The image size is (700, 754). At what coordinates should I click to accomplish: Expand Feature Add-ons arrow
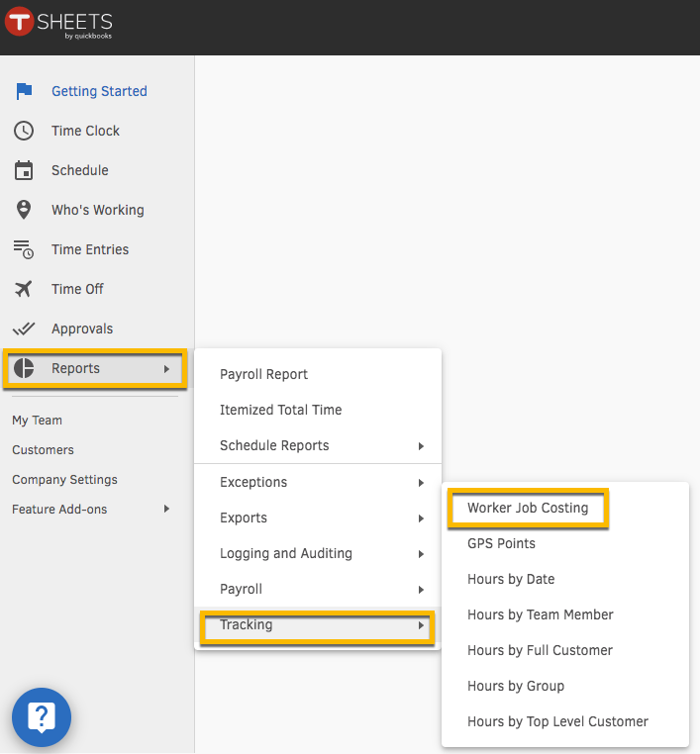pyautogui.click(x=166, y=509)
